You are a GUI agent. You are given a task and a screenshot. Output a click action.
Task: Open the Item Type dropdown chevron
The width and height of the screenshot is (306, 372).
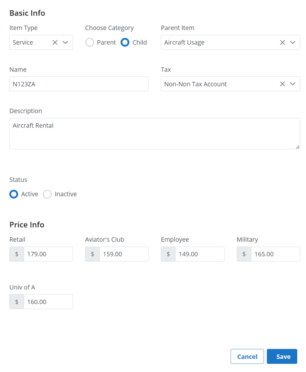tap(65, 43)
